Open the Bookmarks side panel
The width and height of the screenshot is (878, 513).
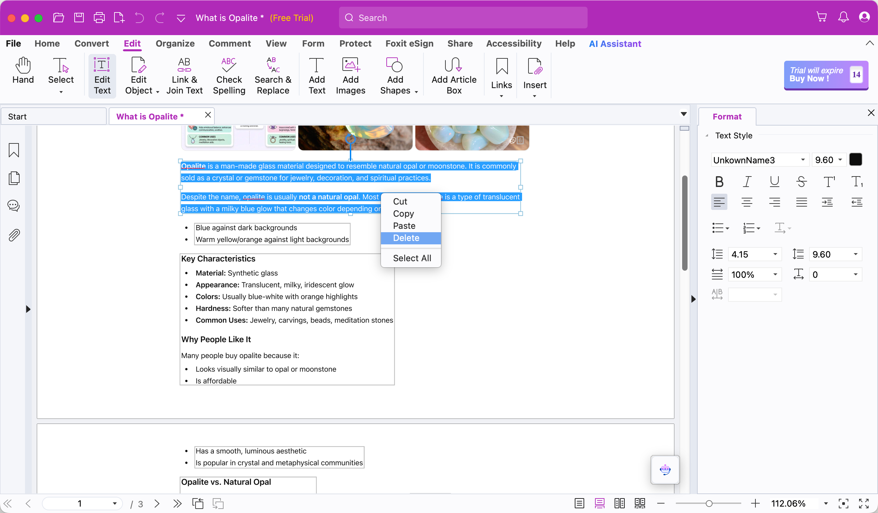click(x=14, y=151)
